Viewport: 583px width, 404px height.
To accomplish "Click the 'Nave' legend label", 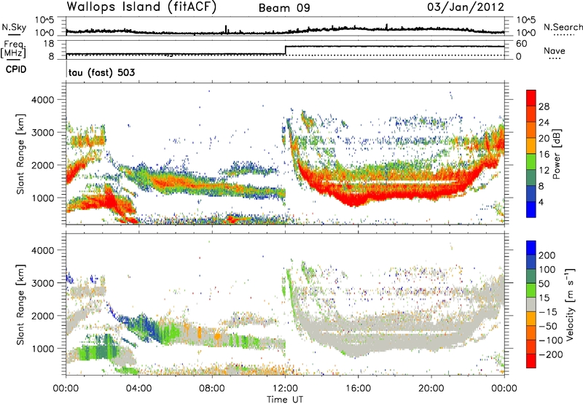I will pos(555,50).
